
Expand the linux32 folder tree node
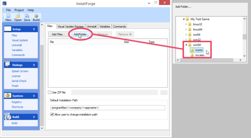tap(186, 24)
